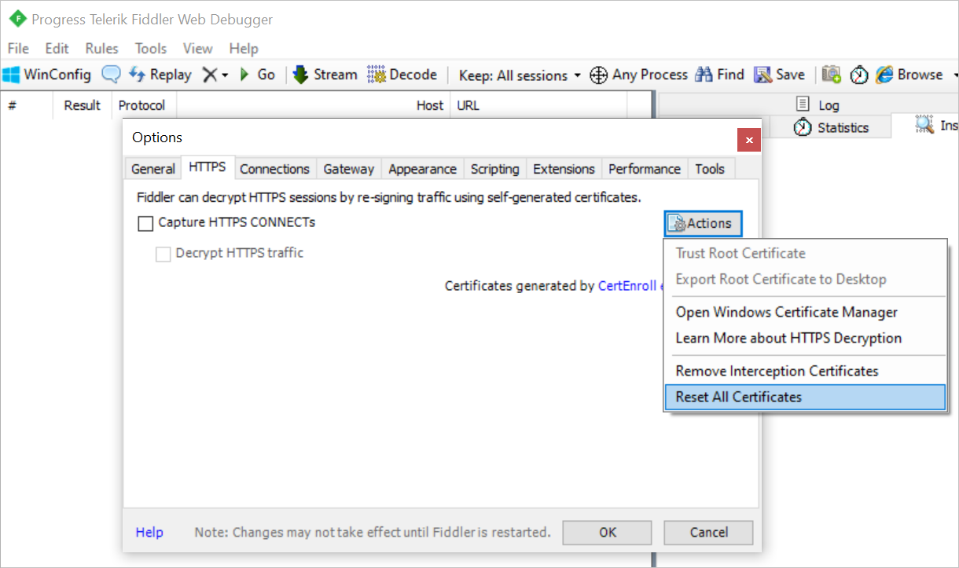Click the Any Process crosshair target
Screen dimensions: 959x568
598,75
